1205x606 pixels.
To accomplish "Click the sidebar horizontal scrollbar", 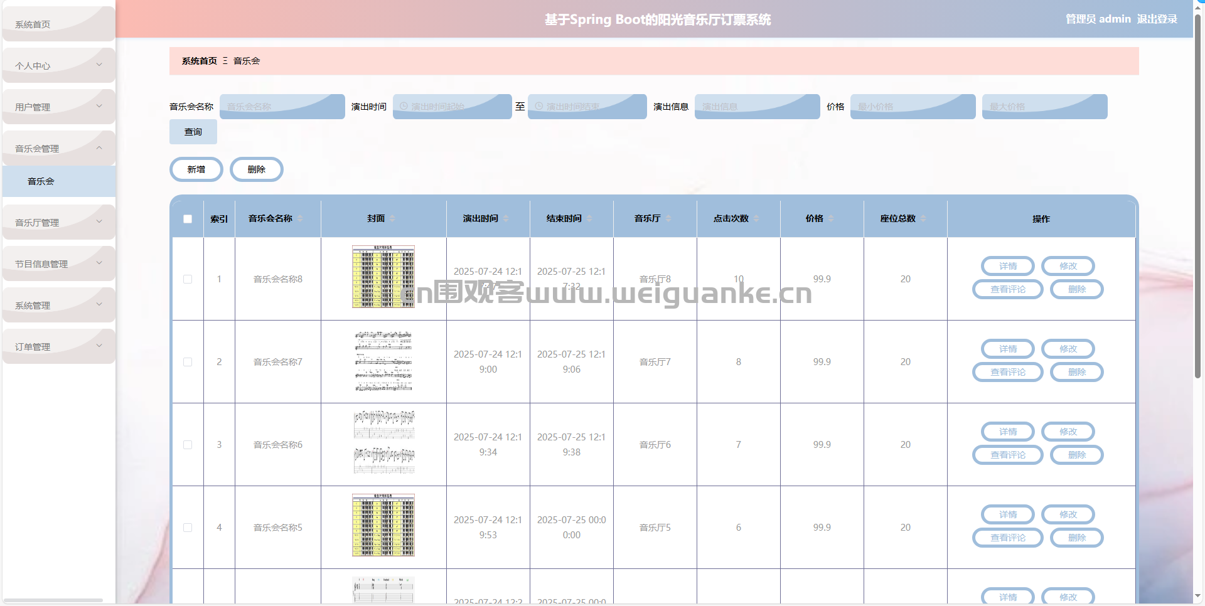I will [x=53, y=600].
